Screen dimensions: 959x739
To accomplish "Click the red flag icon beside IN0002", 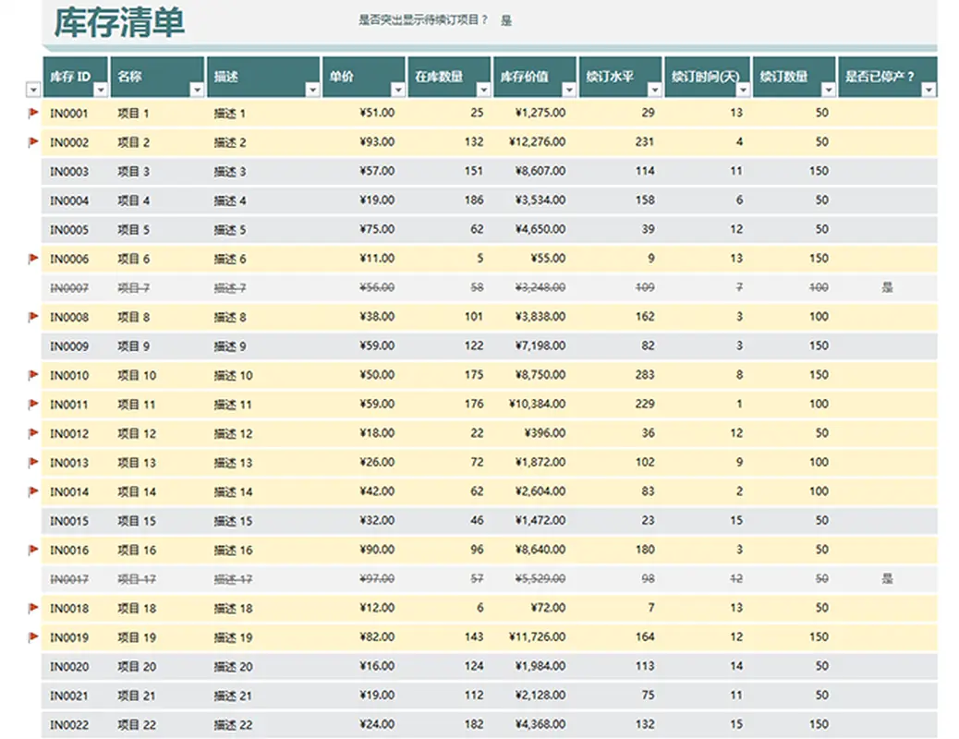I will 33,142.
